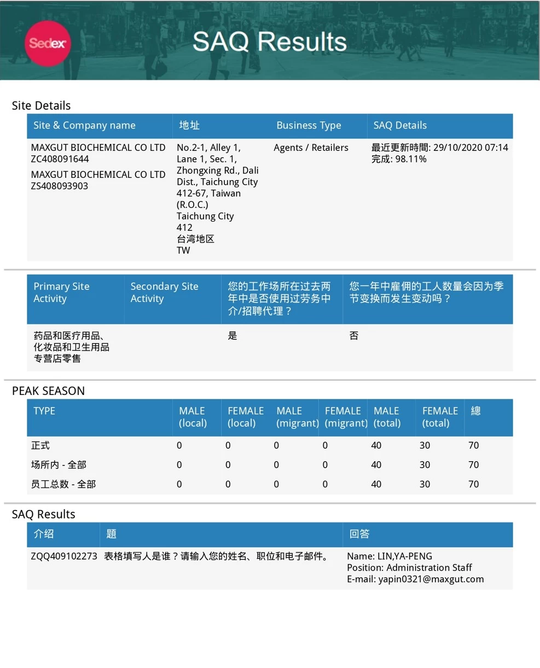Click overall total 70 in '员工总数 - 全部' row
The image size is (540, 668).
[473, 484]
